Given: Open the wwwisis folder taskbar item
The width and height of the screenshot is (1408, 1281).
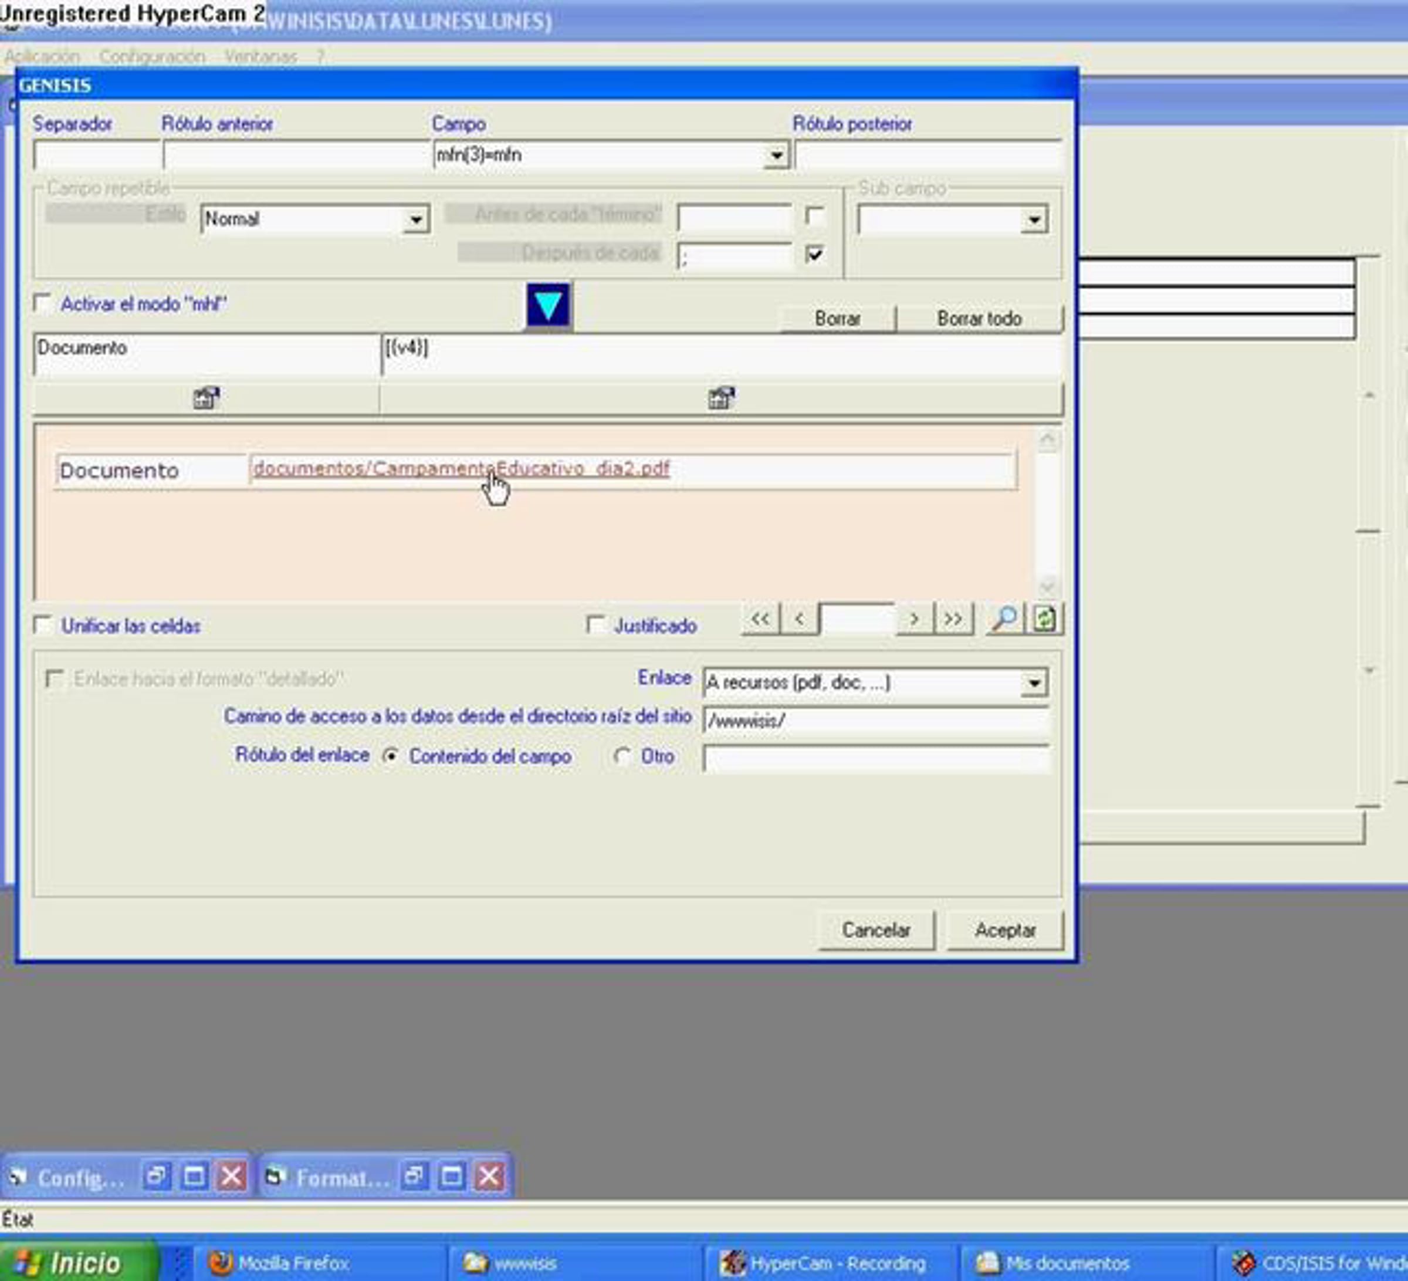Looking at the screenshot, I should tap(575, 1263).
